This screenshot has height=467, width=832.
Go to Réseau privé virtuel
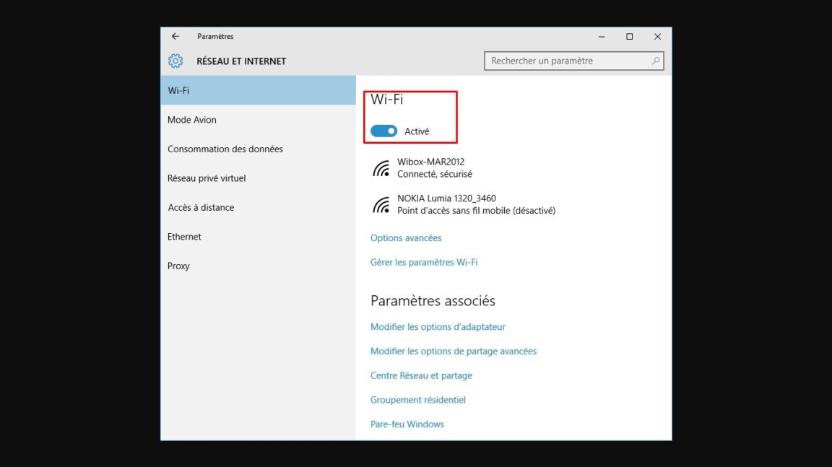pyautogui.click(x=207, y=178)
